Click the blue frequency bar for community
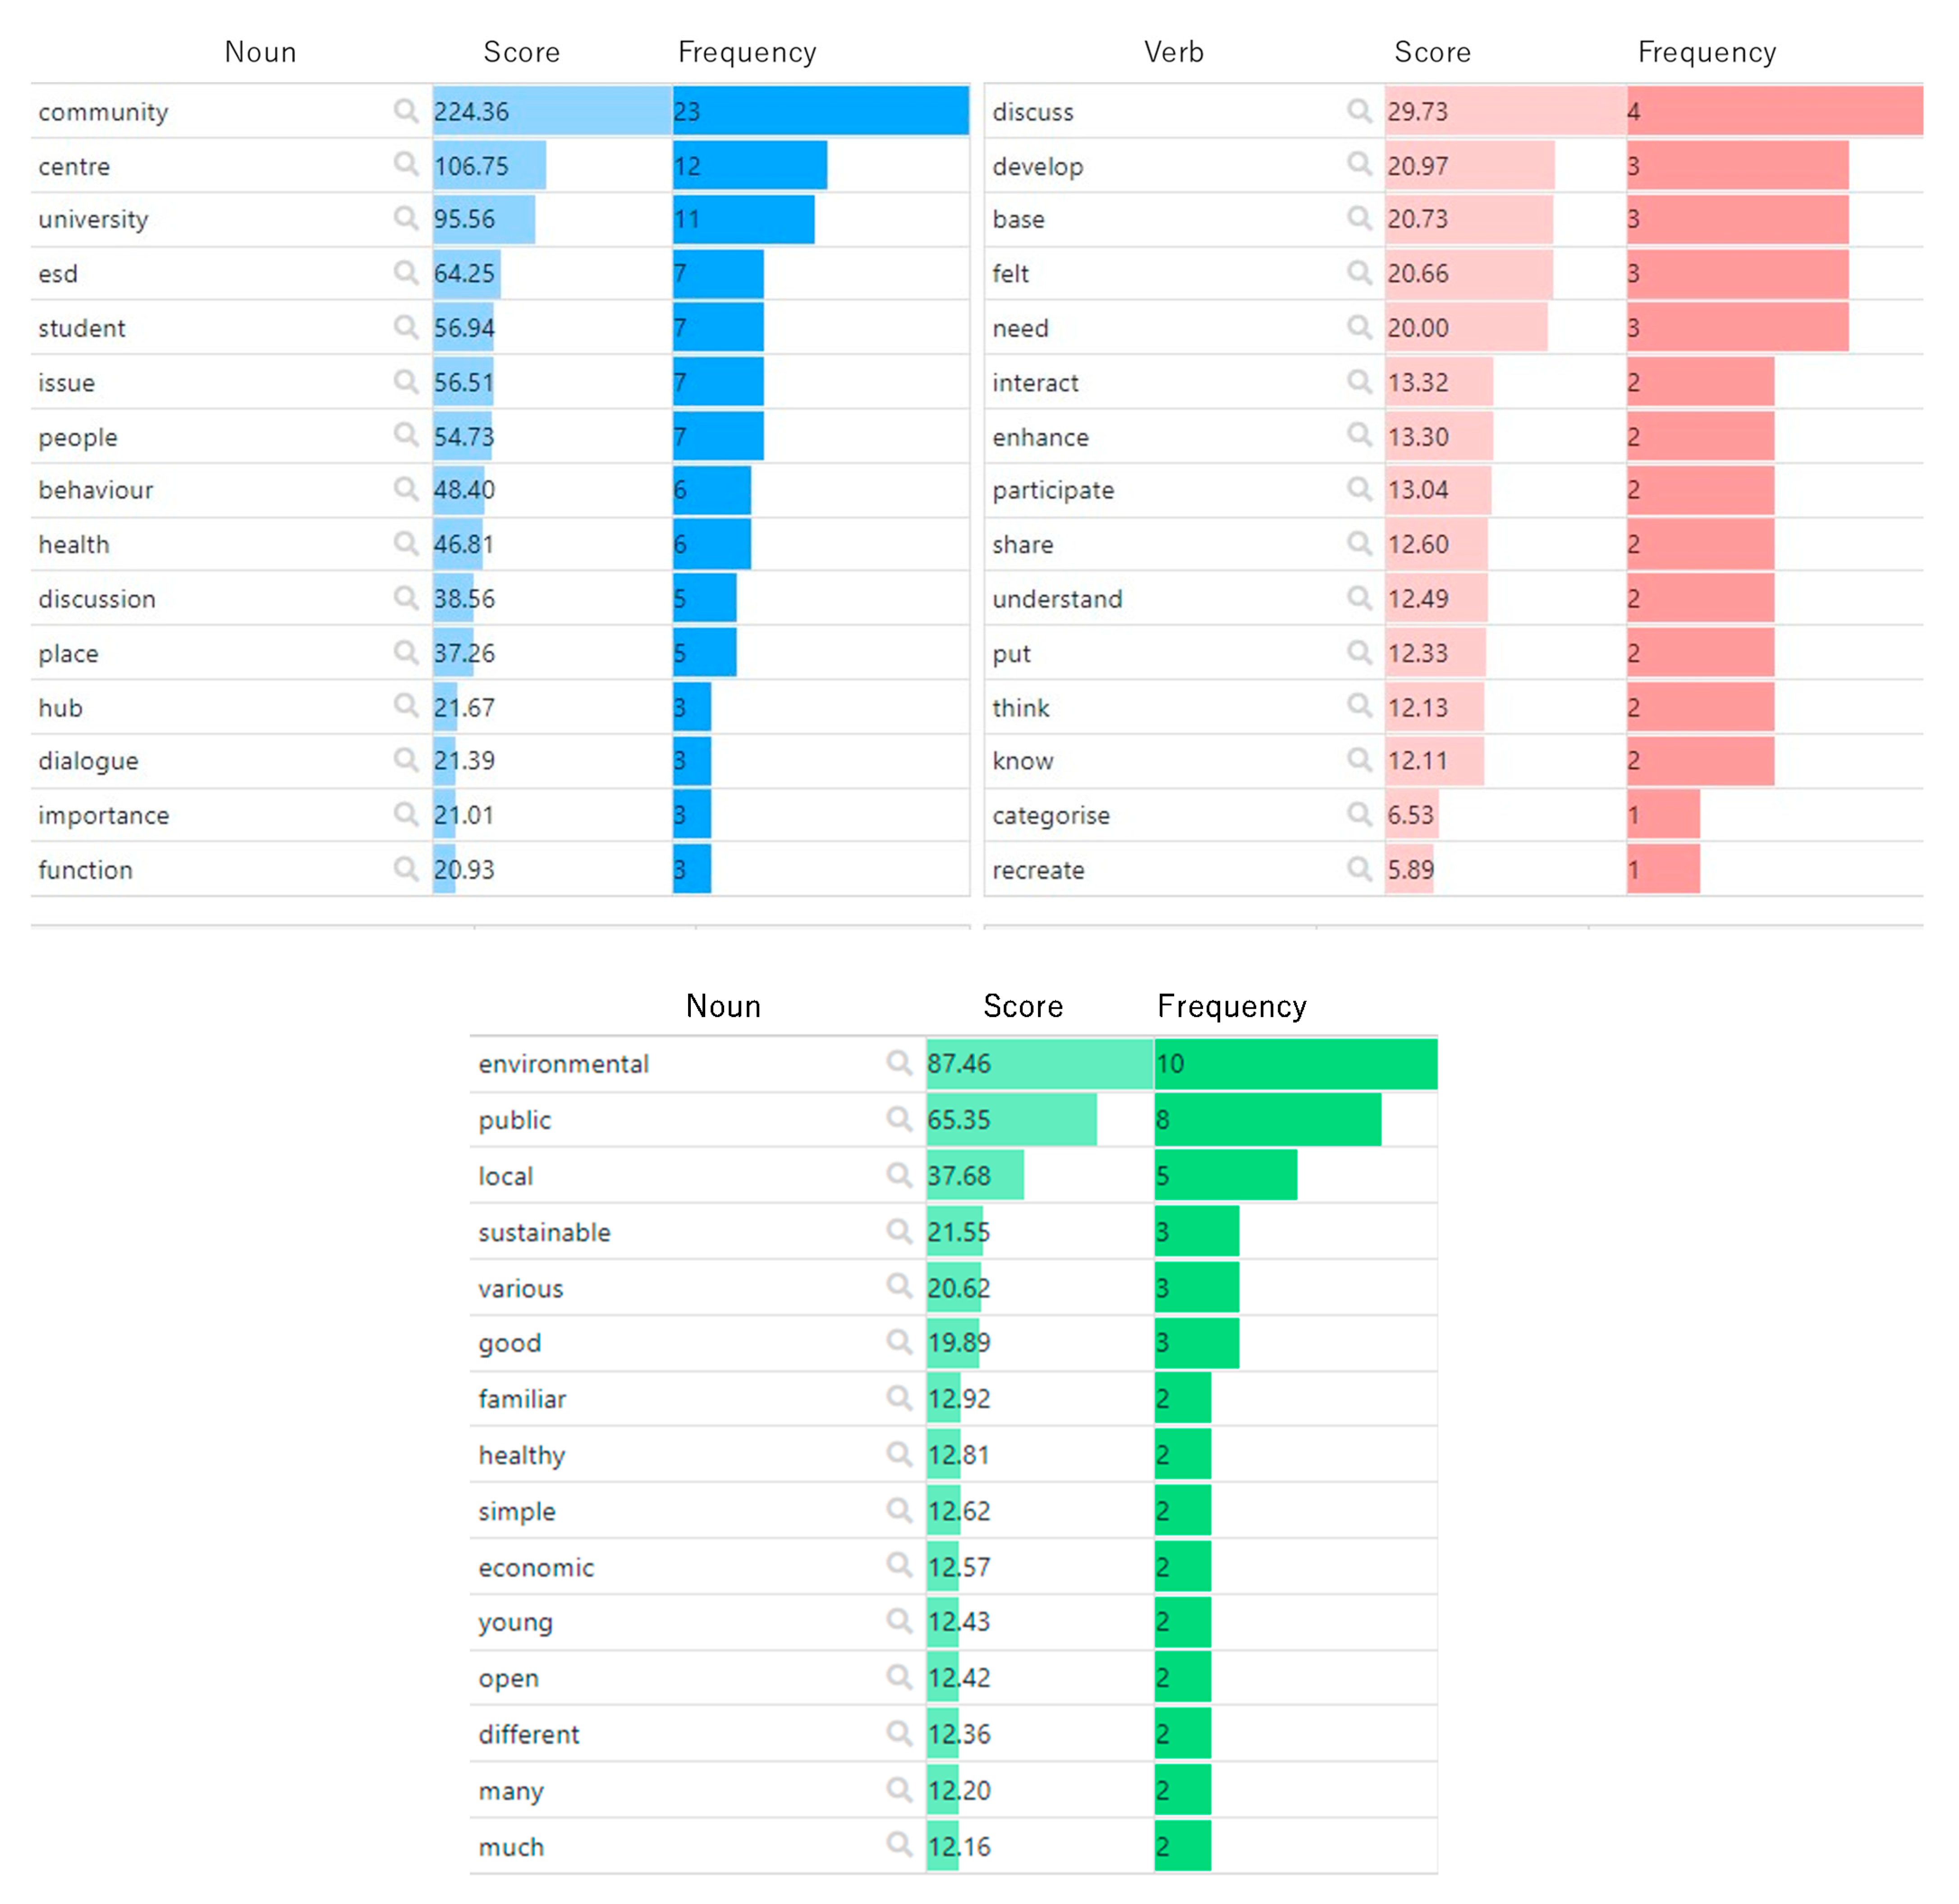Viewport: 1959px width, 1904px height. [x=820, y=111]
